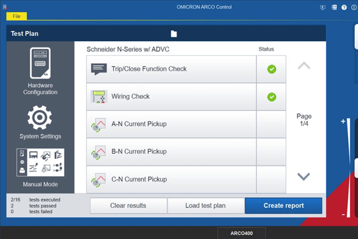Click the Load test plan button
The width and height of the screenshot is (358, 239).
[x=206, y=206]
